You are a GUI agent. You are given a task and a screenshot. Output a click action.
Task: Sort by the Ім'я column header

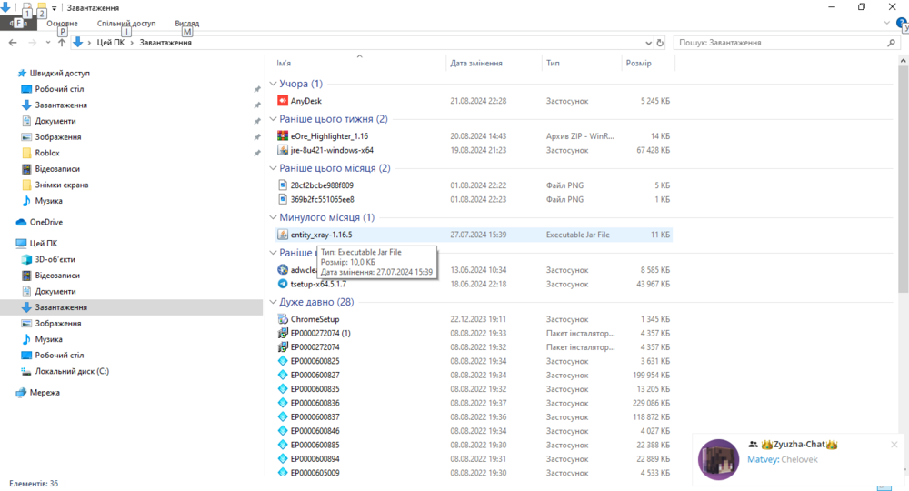coord(284,63)
